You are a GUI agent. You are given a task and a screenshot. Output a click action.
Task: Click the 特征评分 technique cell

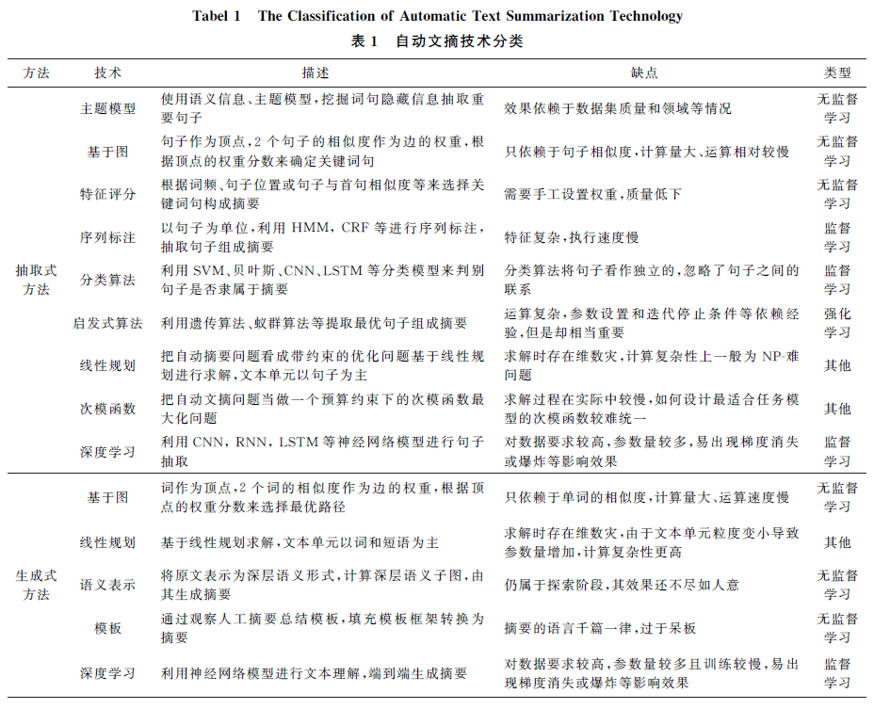click(x=107, y=195)
